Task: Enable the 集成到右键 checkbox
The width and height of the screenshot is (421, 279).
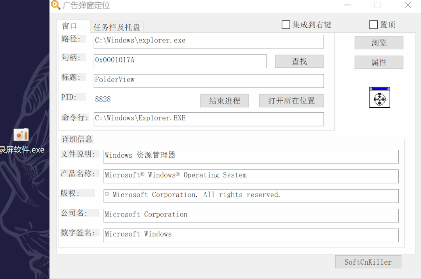Action: pyautogui.click(x=286, y=25)
